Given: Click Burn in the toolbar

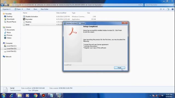Looking at the screenshot, I should pyautogui.click(x=35, y=9).
